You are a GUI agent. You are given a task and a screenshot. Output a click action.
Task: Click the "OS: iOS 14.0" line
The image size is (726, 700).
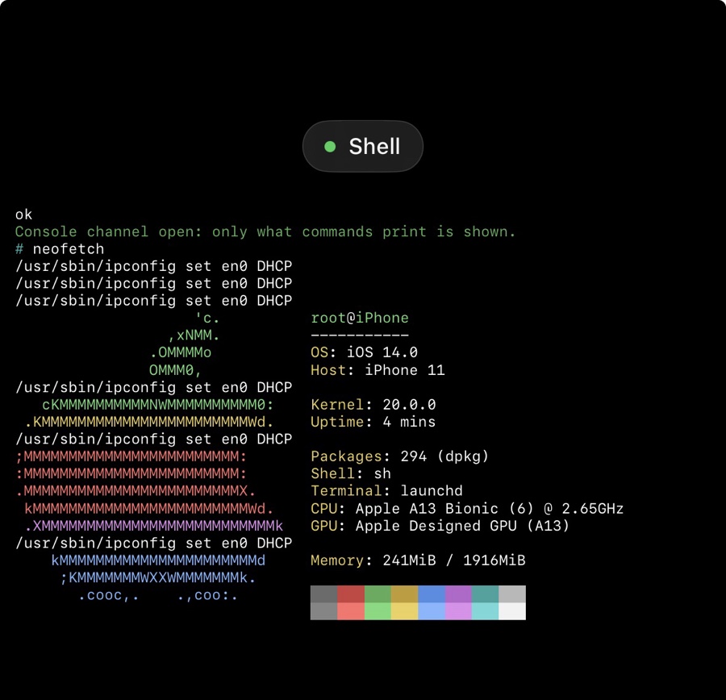364,352
